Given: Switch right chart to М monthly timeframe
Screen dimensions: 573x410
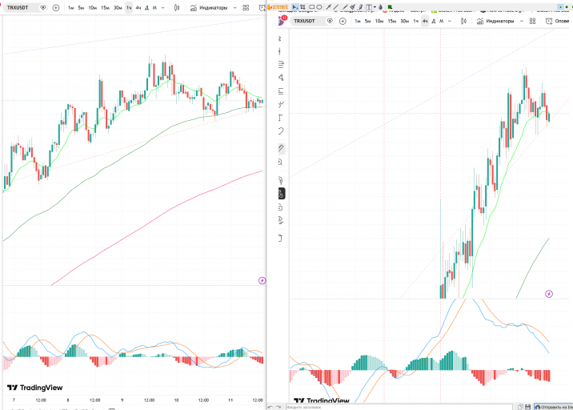Looking at the screenshot, I should point(442,21).
